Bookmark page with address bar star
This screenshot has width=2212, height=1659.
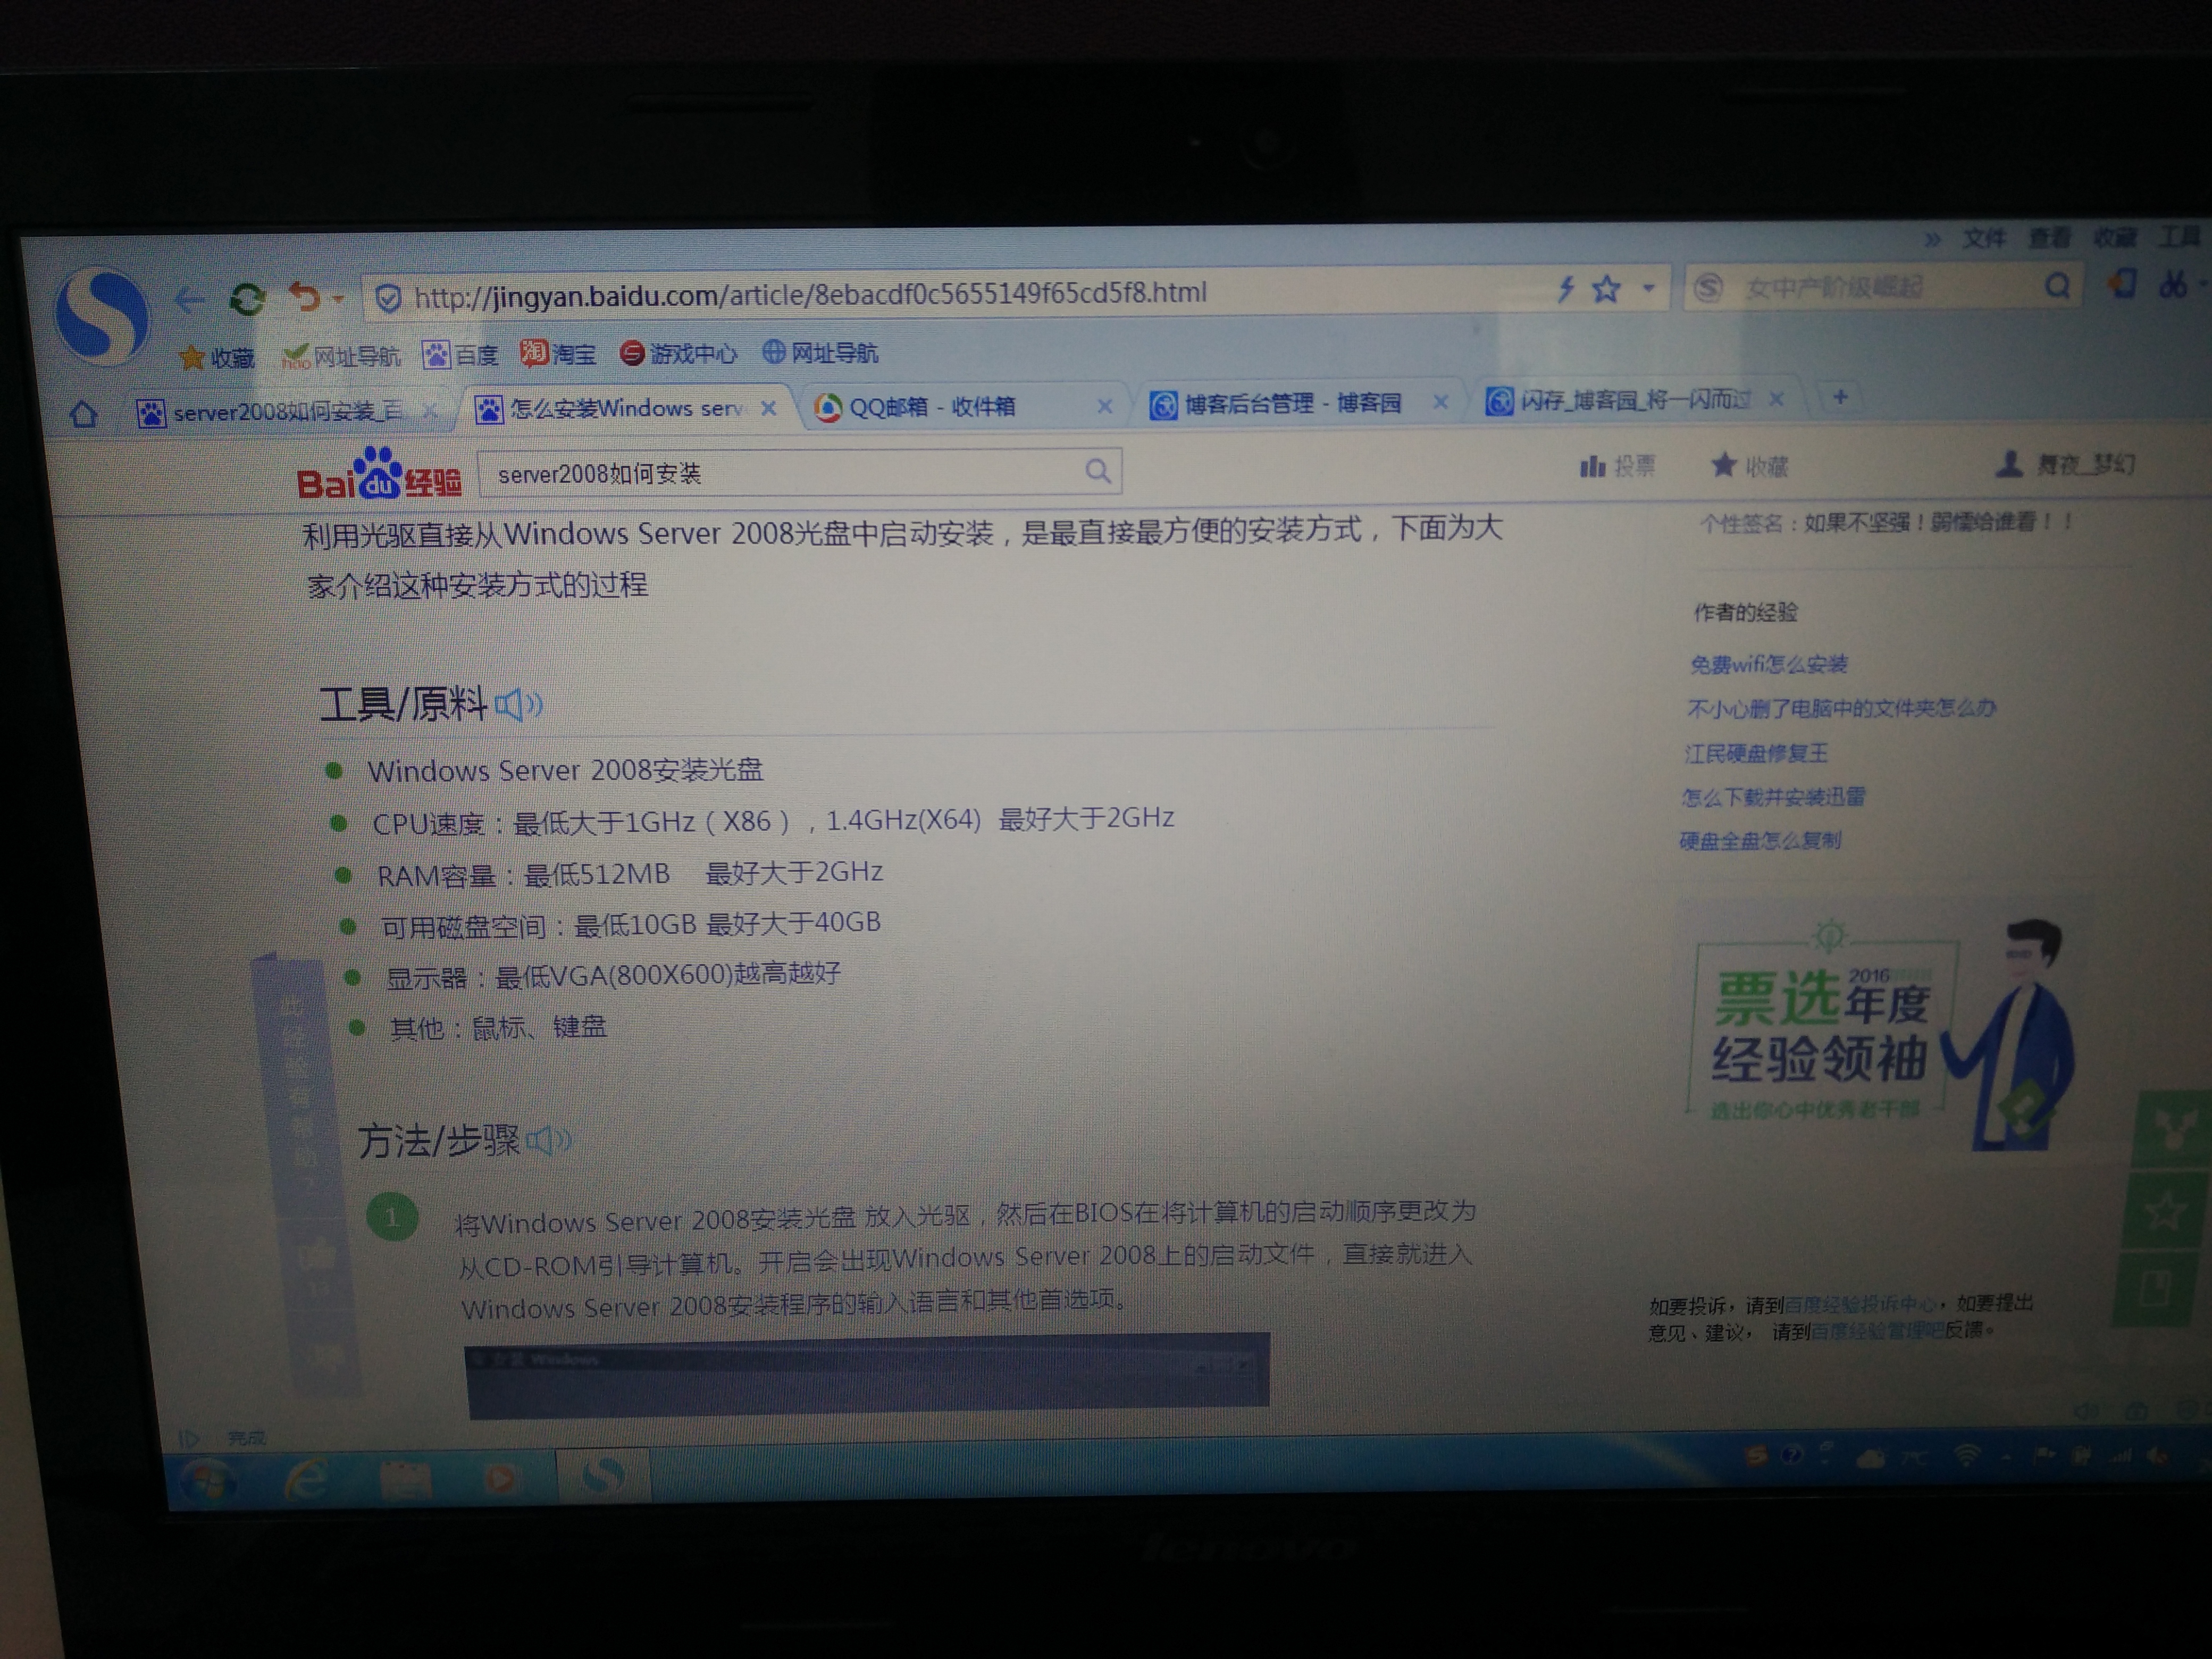(x=1606, y=290)
